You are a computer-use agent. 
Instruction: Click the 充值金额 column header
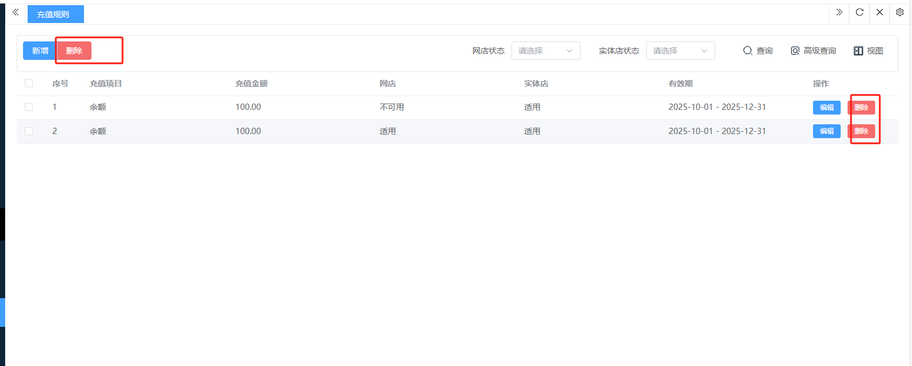pos(251,84)
